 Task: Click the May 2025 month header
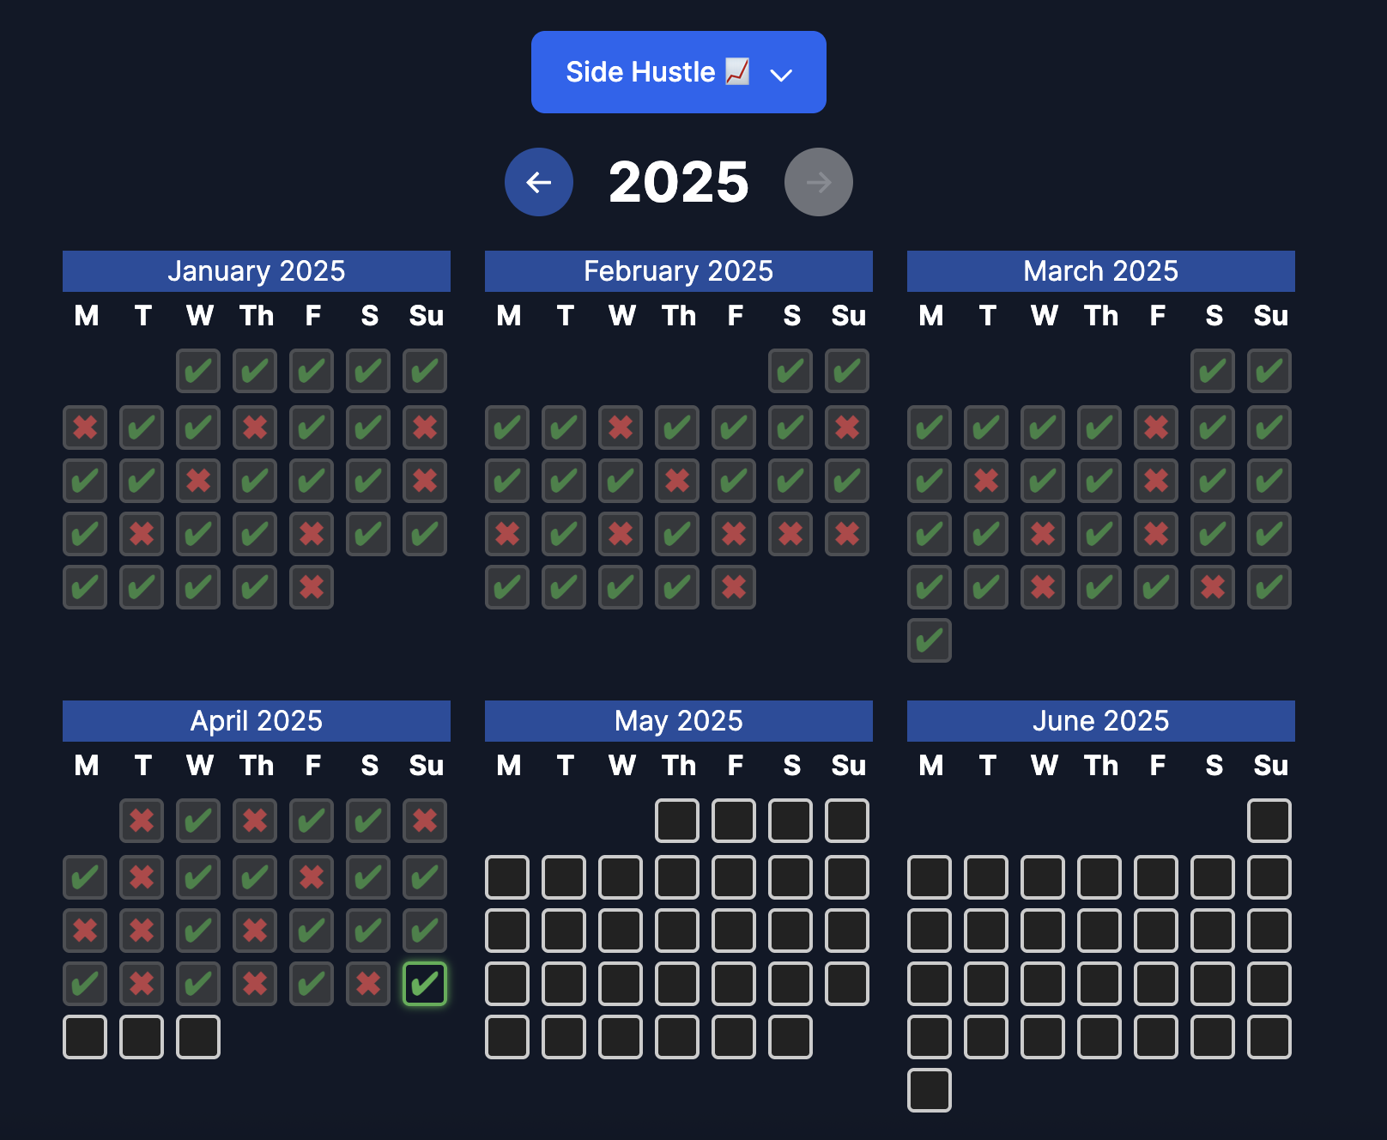tap(678, 721)
